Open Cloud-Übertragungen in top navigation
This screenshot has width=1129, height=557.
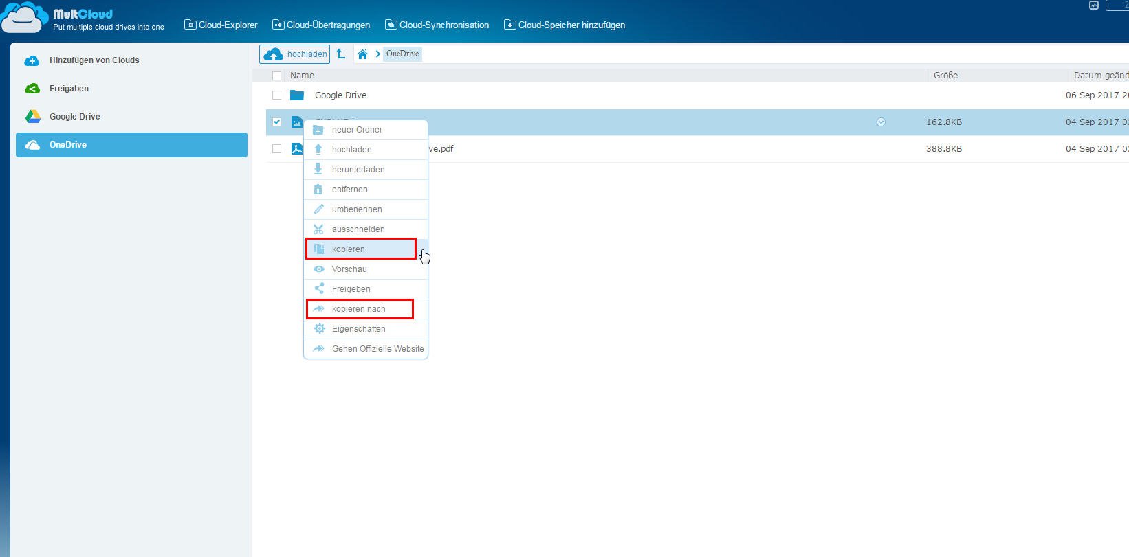point(321,25)
